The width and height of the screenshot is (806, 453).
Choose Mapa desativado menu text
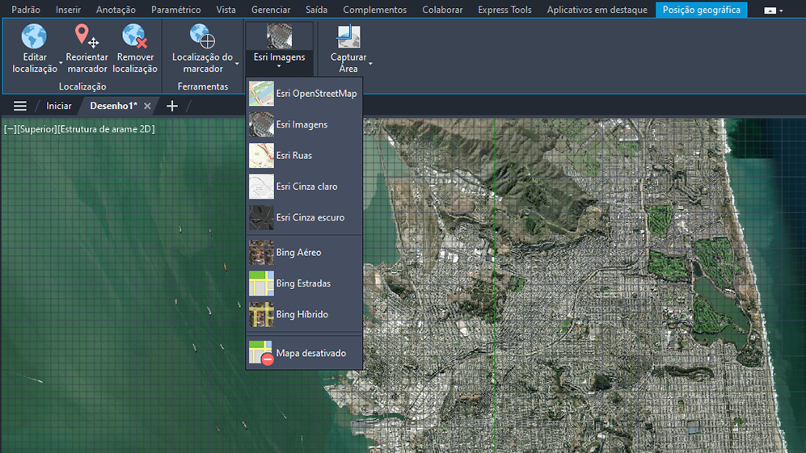click(x=310, y=353)
